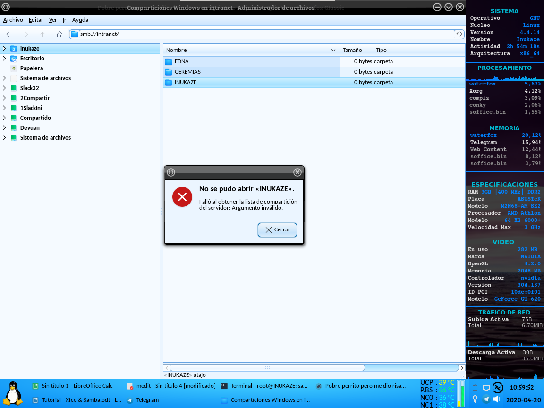Sort by the Tipo column header
The width and height of the screenshot is (544, 408).
coord(419,50)
